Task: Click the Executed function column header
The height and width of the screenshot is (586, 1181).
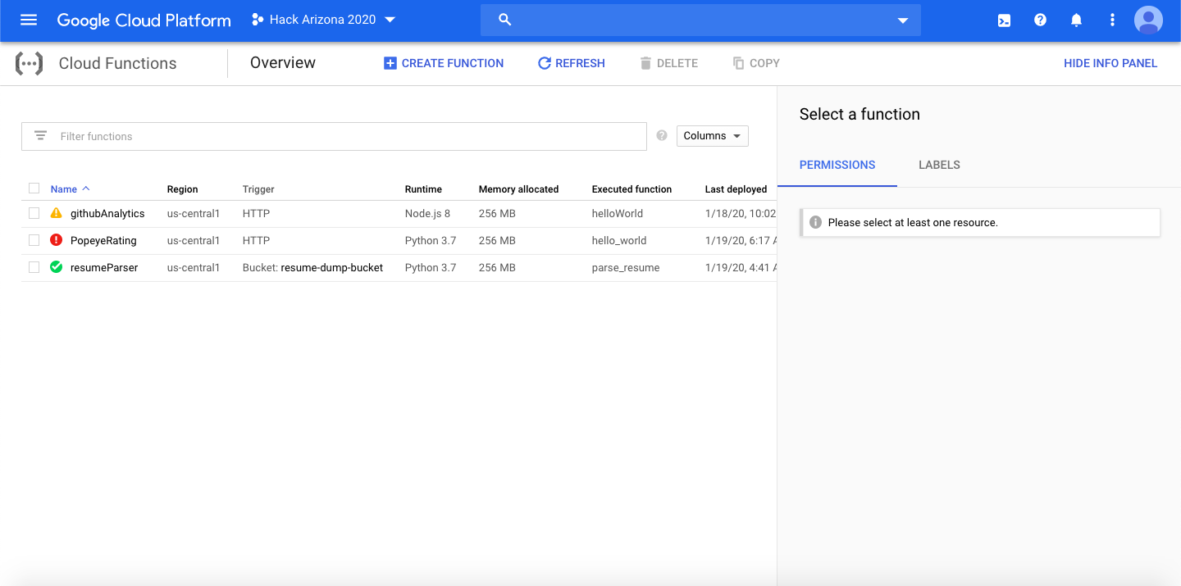Action: [632, 189]
